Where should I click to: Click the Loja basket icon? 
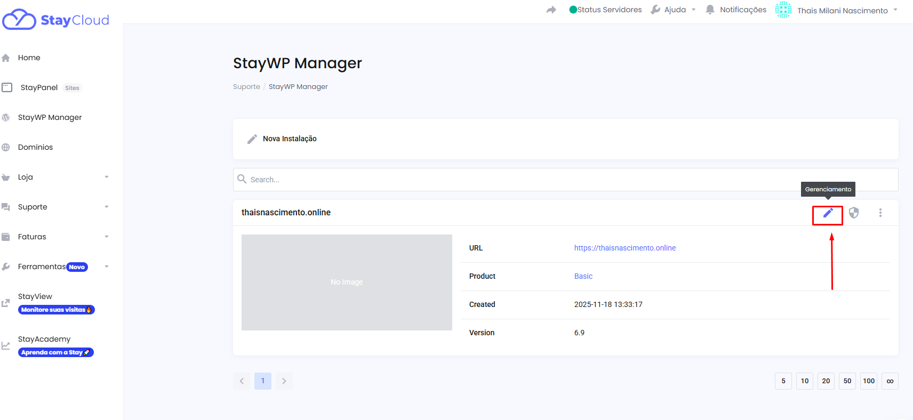[x=6, y=177]
